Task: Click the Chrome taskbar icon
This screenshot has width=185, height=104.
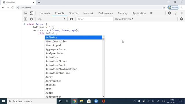Action: click(x=74, y=101)
